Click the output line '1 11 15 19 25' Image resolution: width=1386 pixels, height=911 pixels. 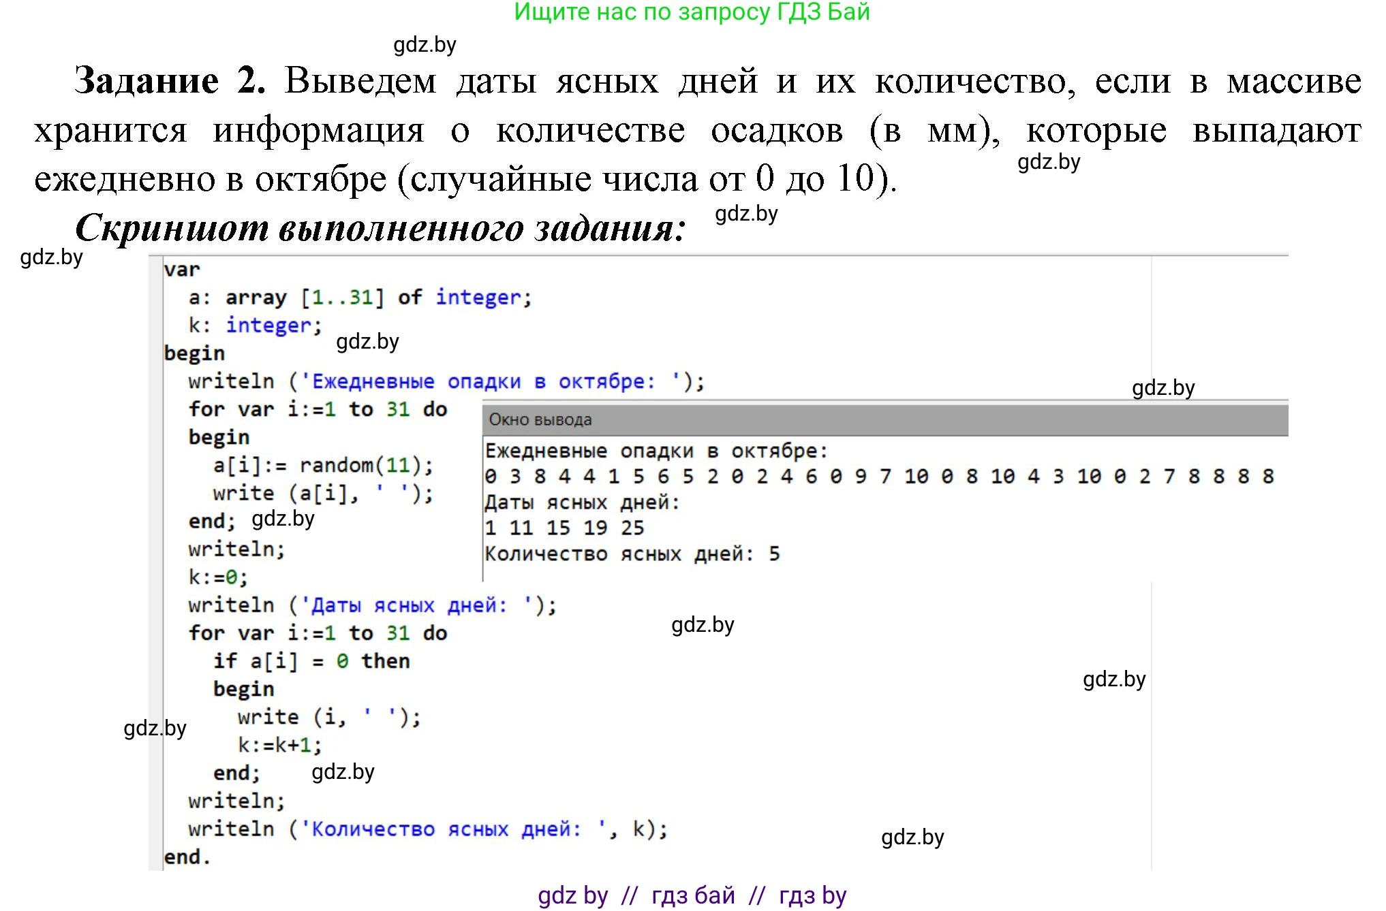pos(564,528)
